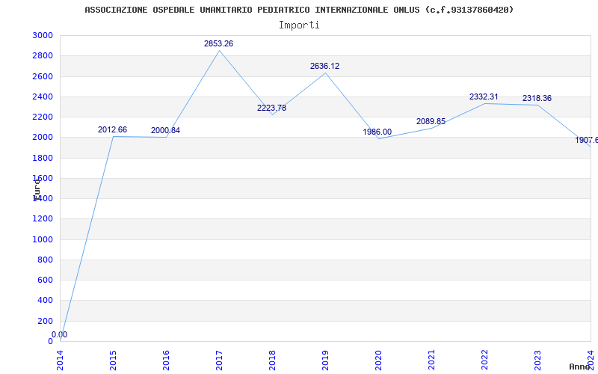Click the 200 y-axis tick label
The width and height of the screenshot is (598, 374).
45,321
